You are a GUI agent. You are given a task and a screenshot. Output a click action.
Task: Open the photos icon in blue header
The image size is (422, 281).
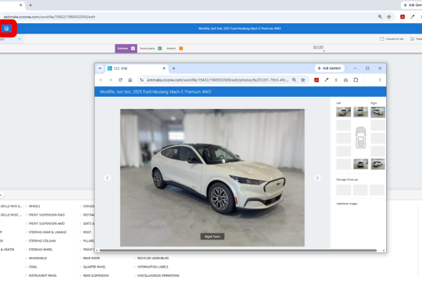click(x=6, y=28)
